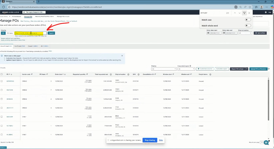Screen dimensions: 274x149
Task: Sort table by PO items column
Action: coord(47,74)
